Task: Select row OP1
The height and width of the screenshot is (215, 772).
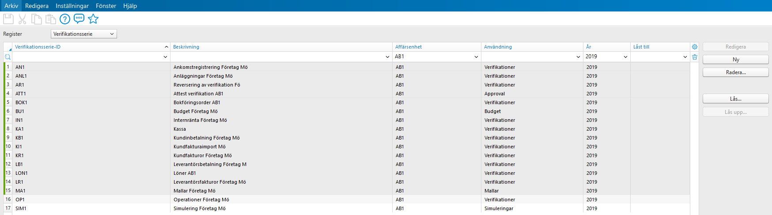Action: pos(347,200)
